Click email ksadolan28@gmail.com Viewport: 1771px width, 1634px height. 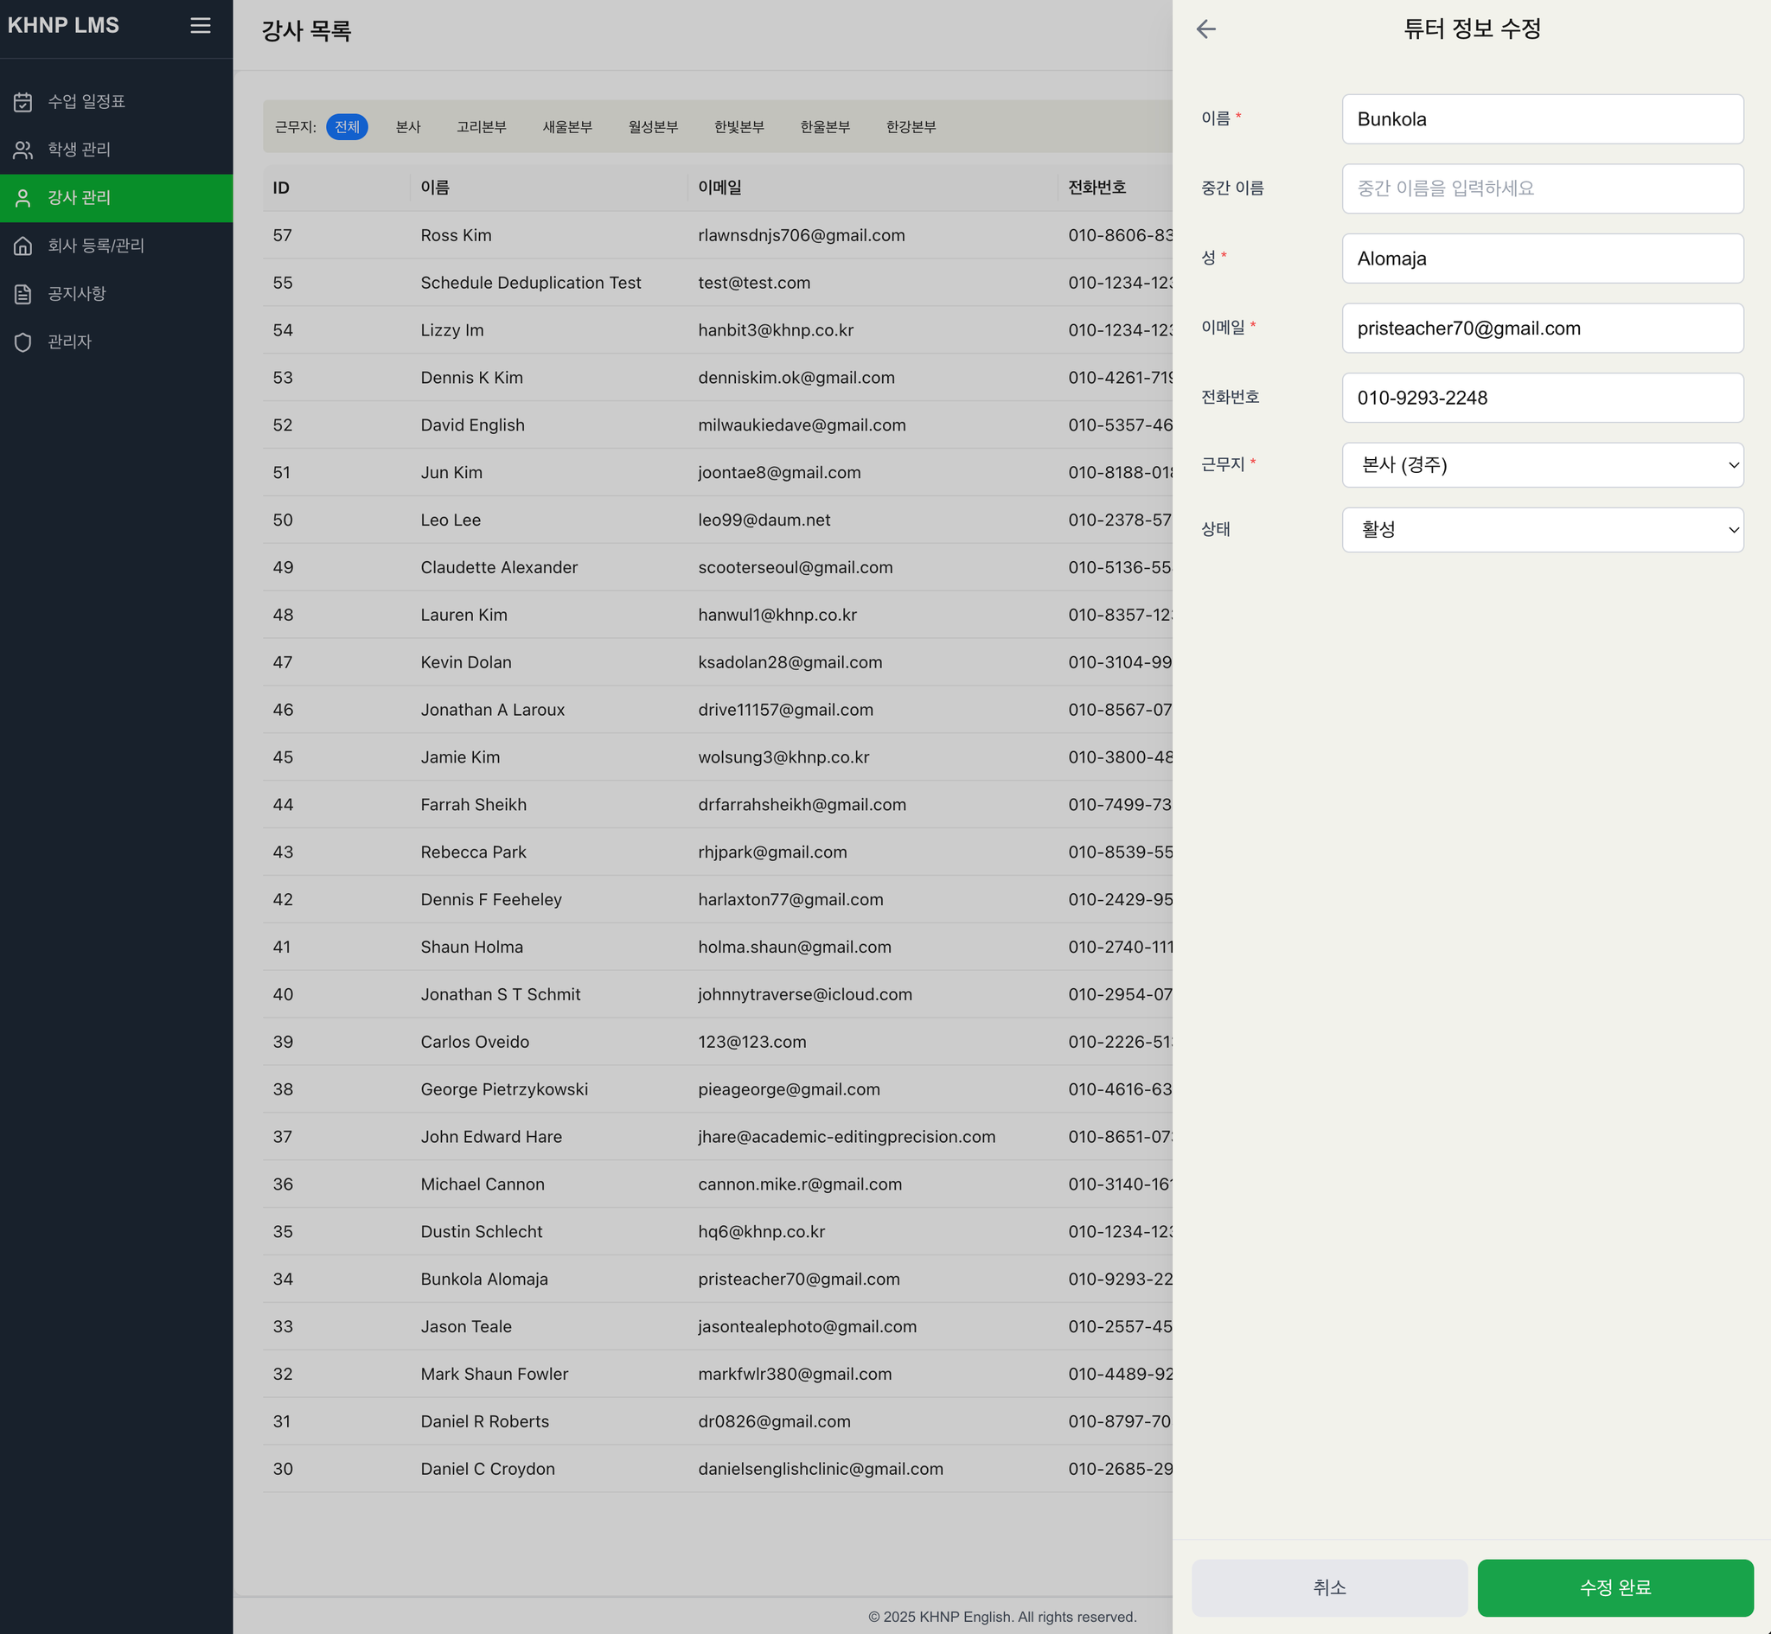[790, 662]
